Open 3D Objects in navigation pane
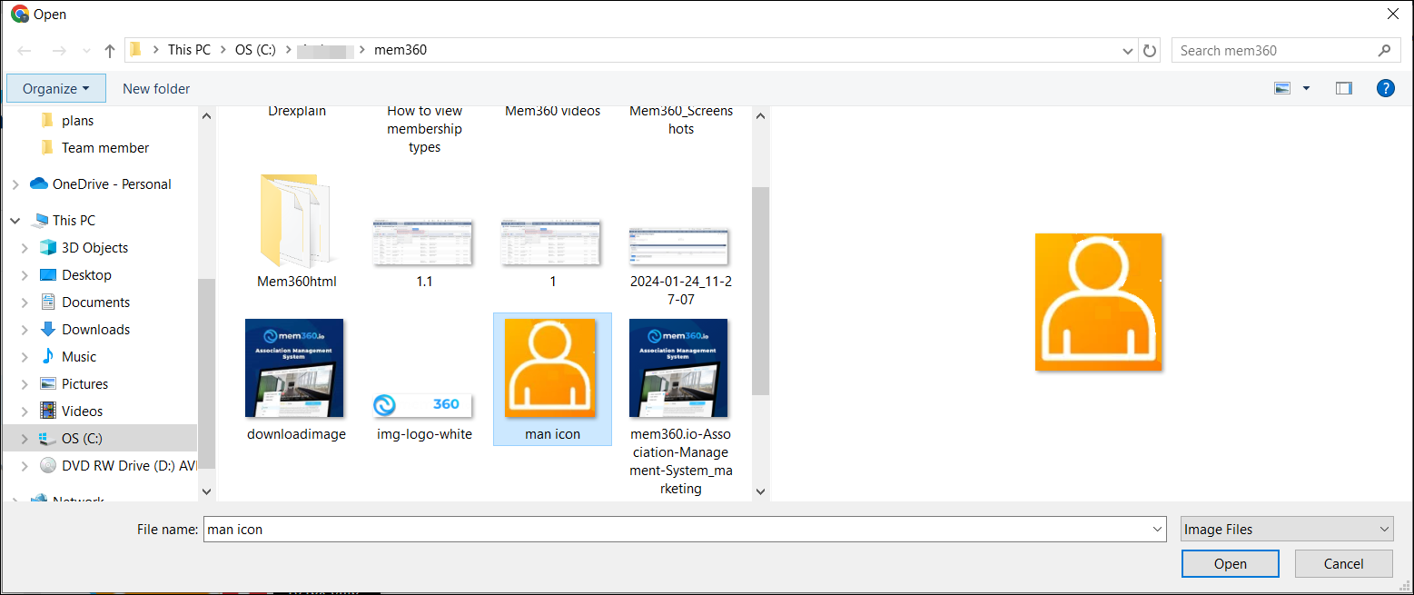The height and width of the screenshot is (595, 1414). pos(94,248)
